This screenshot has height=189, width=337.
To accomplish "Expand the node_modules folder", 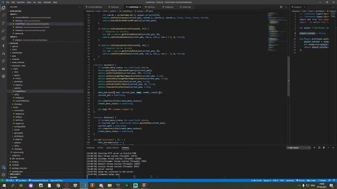I will coord(18,62).
